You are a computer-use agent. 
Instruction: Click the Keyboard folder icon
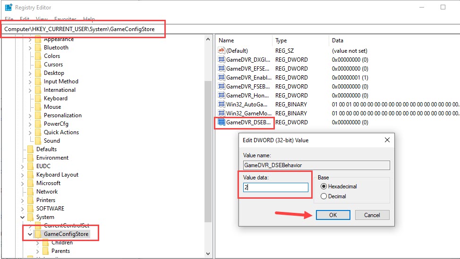pyautogui.click(x=38, y=98)
